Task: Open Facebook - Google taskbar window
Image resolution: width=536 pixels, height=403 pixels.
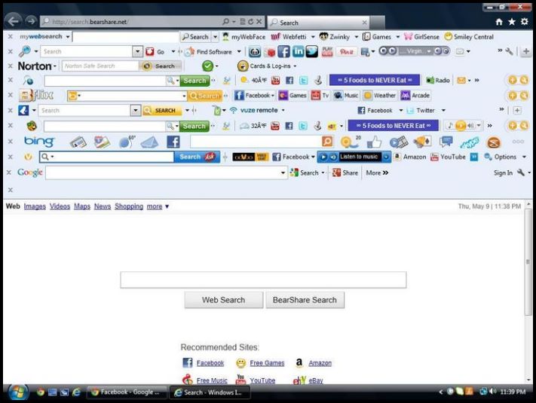Action: tap(127, 392)
